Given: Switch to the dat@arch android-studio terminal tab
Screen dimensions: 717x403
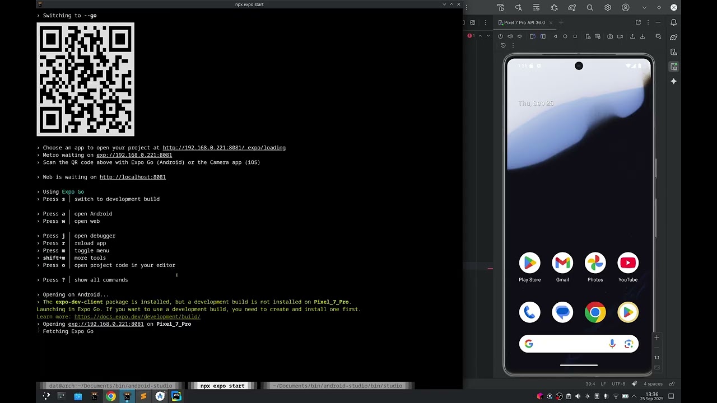Looking at the screenshot, I should pos(110,386).
